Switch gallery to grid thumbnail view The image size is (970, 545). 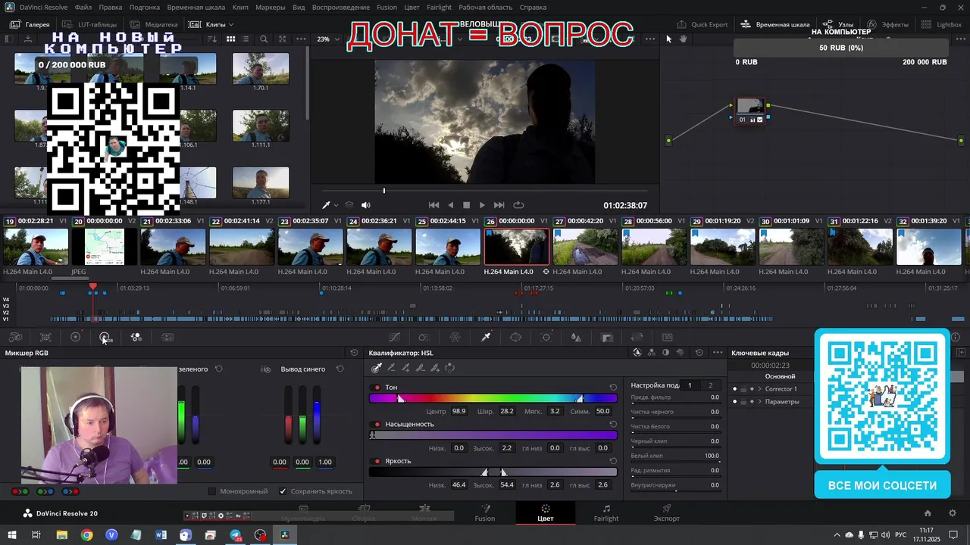pos(230,39)
